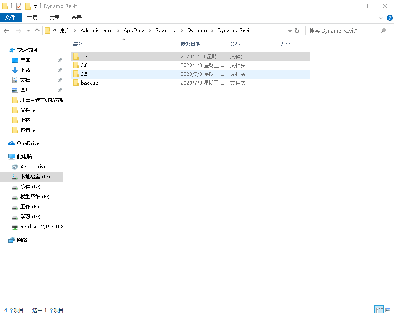The width and height of the screenshot is (394, 313).
Task: Open the 位置表 folder shortcut
Action: (x=27, y=130)
